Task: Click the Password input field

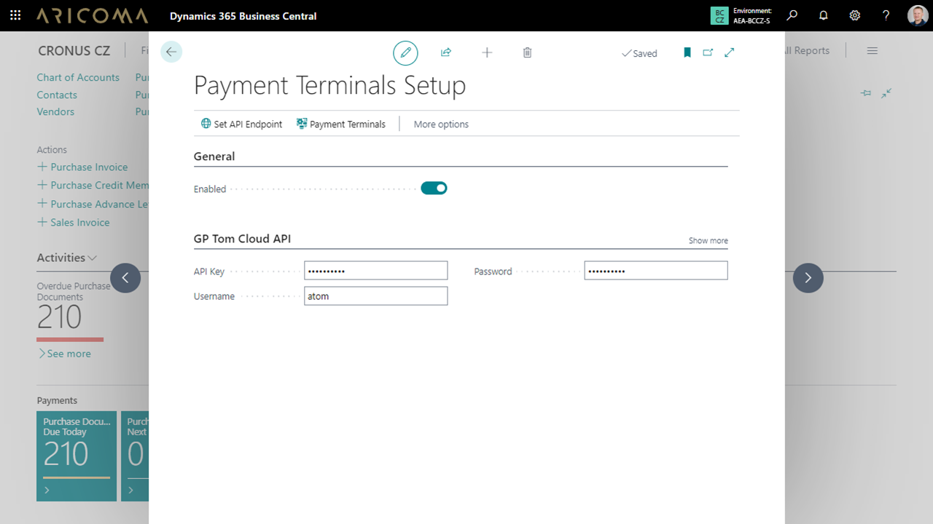Action: coord(656,271)
